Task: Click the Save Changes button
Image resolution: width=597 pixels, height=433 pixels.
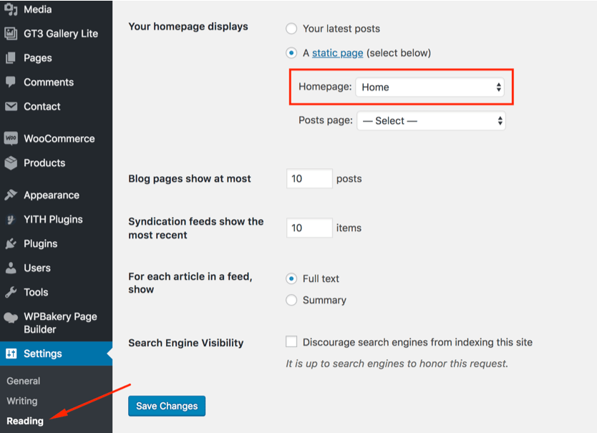Action: 167,406
